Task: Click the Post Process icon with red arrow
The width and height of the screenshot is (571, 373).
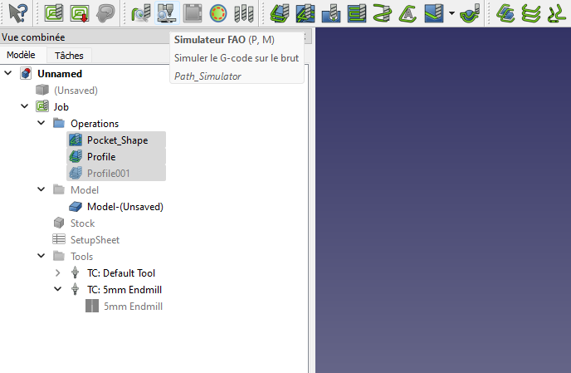Action: 80,12
